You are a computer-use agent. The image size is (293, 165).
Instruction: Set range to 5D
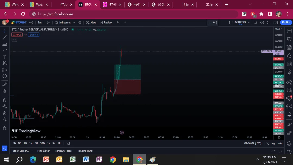20,144
